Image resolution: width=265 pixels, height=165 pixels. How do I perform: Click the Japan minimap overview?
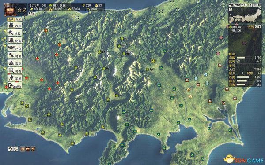[x=245, y=15]
